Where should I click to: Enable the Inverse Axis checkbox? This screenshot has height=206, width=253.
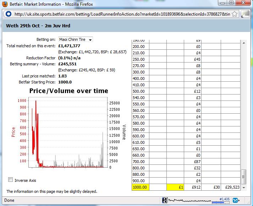[x=11, y=179]
